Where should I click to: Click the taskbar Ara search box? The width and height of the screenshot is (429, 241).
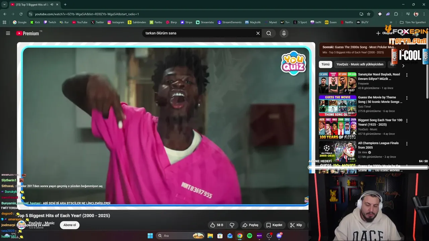180,236
